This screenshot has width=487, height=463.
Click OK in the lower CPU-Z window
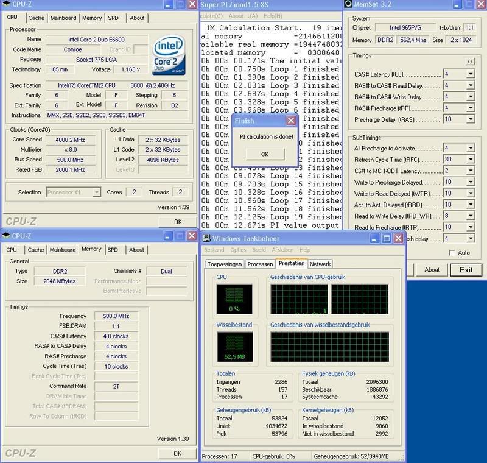tap(177, 453)
